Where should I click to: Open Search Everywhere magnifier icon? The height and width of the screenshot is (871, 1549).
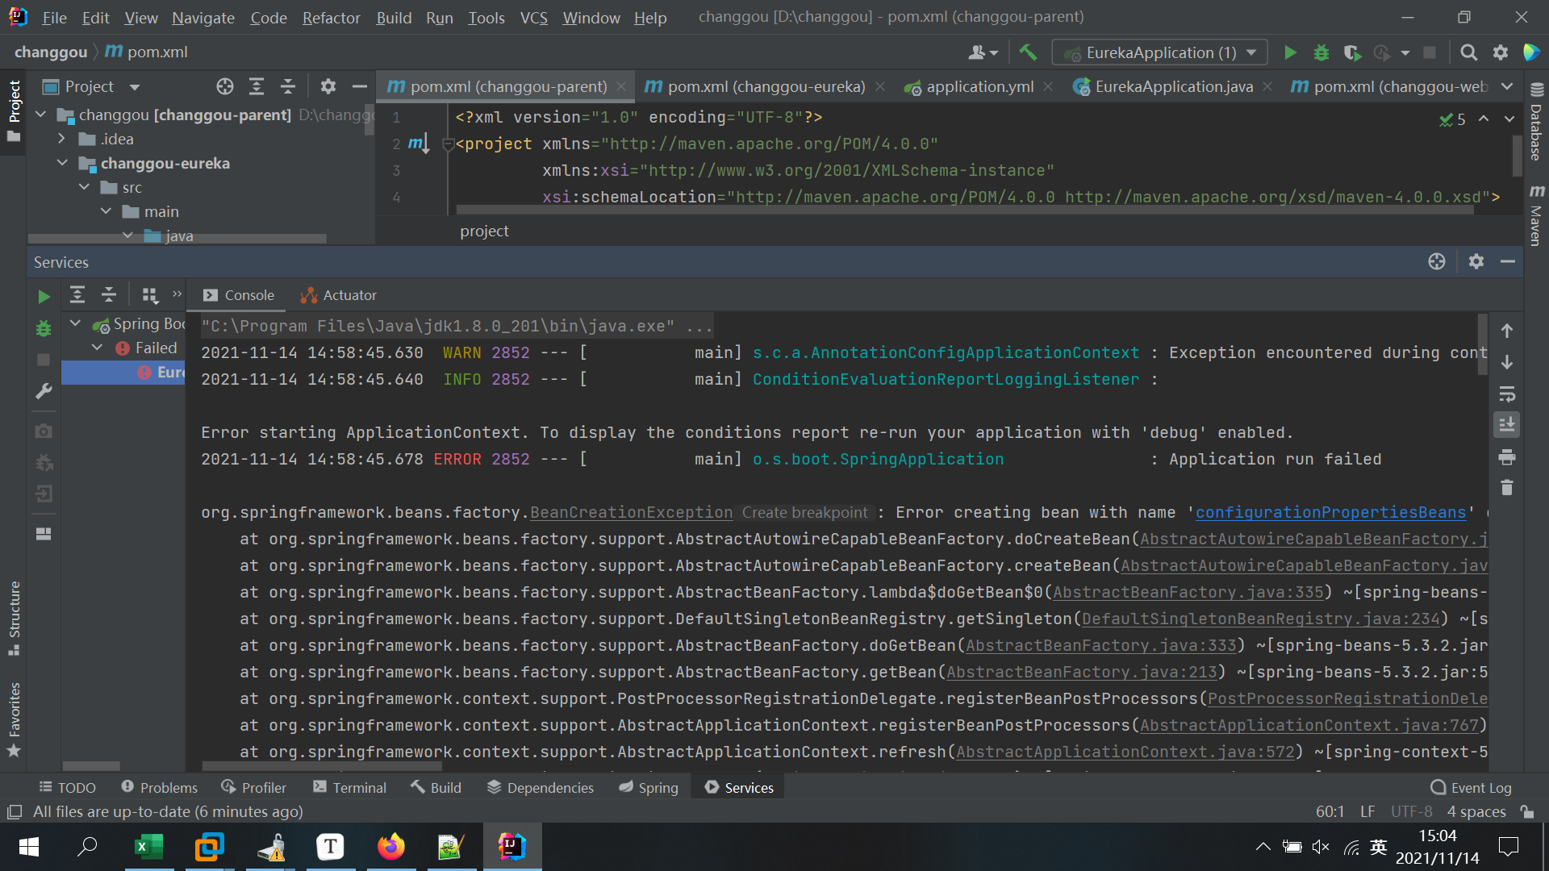[x=1468, y=53]
